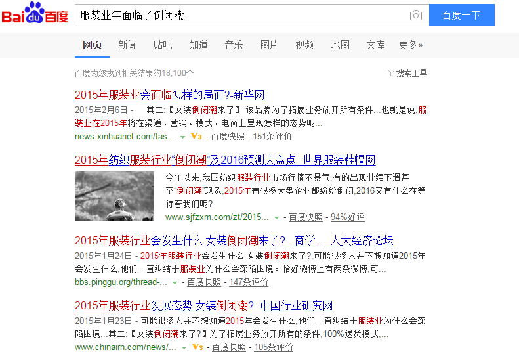The image size is (519, 356).
Task: Switch to the 知道 tab
Action: [x=199, y=45]
